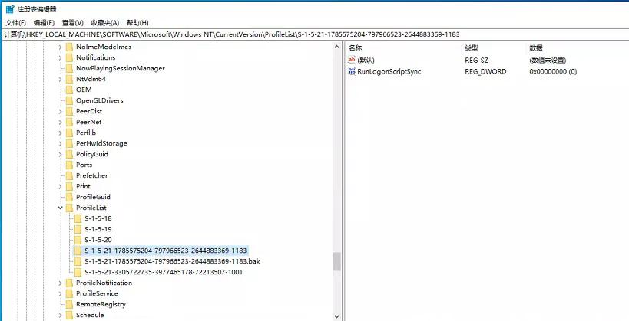Expand the PolicyGuid key

point(60,155)
